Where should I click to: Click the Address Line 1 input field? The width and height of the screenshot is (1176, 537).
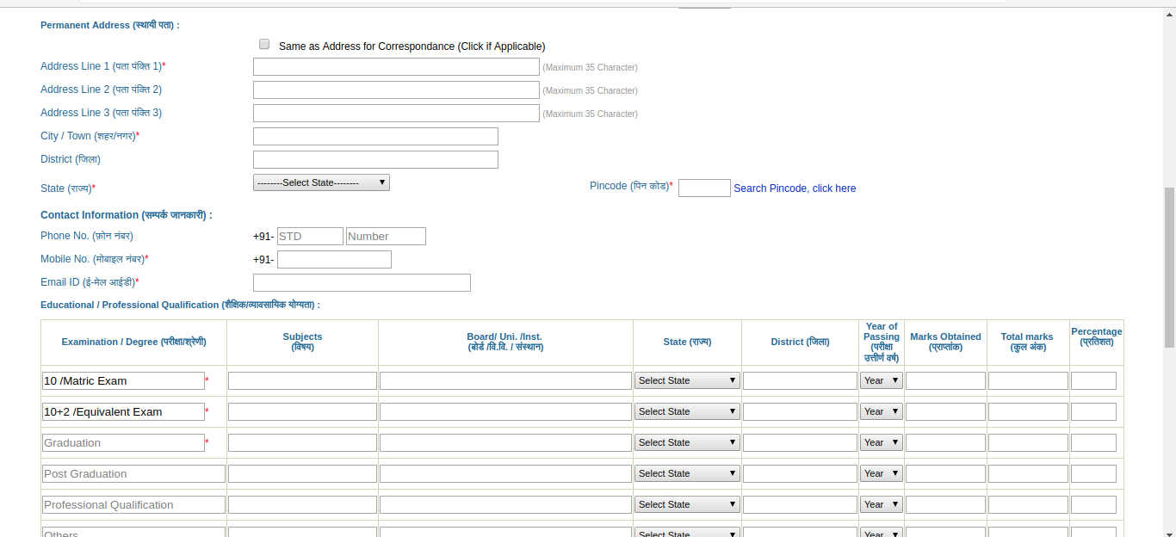click(396, 67)
